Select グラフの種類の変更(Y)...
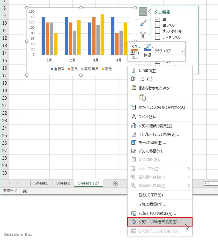This screenshot has width=218, height=240. (160, 126)
